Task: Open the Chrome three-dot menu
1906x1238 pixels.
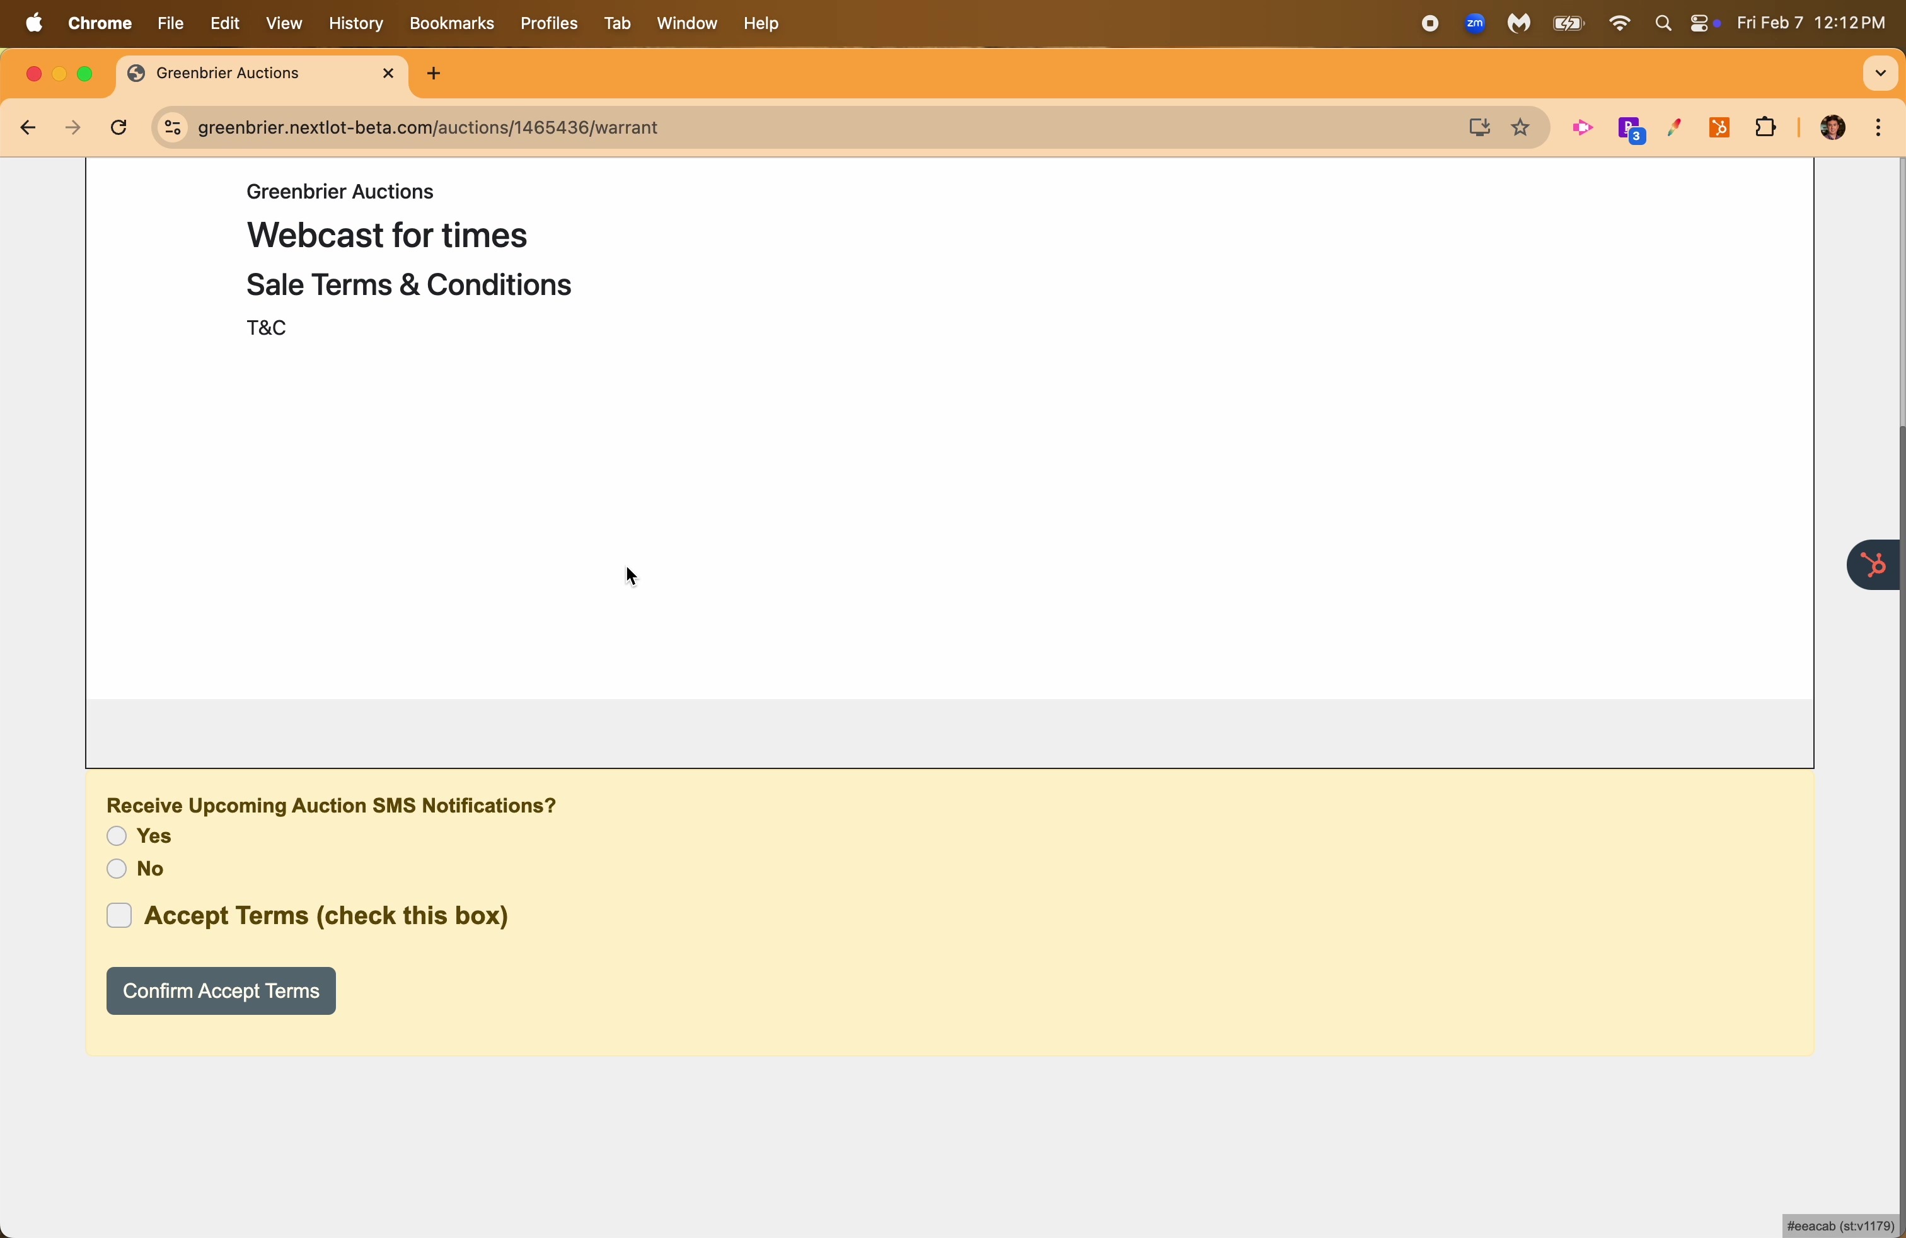Action: click(x=1879, y=128)
